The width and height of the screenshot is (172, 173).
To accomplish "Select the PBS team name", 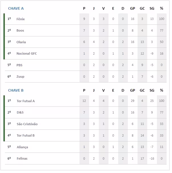I will point(19,65).
